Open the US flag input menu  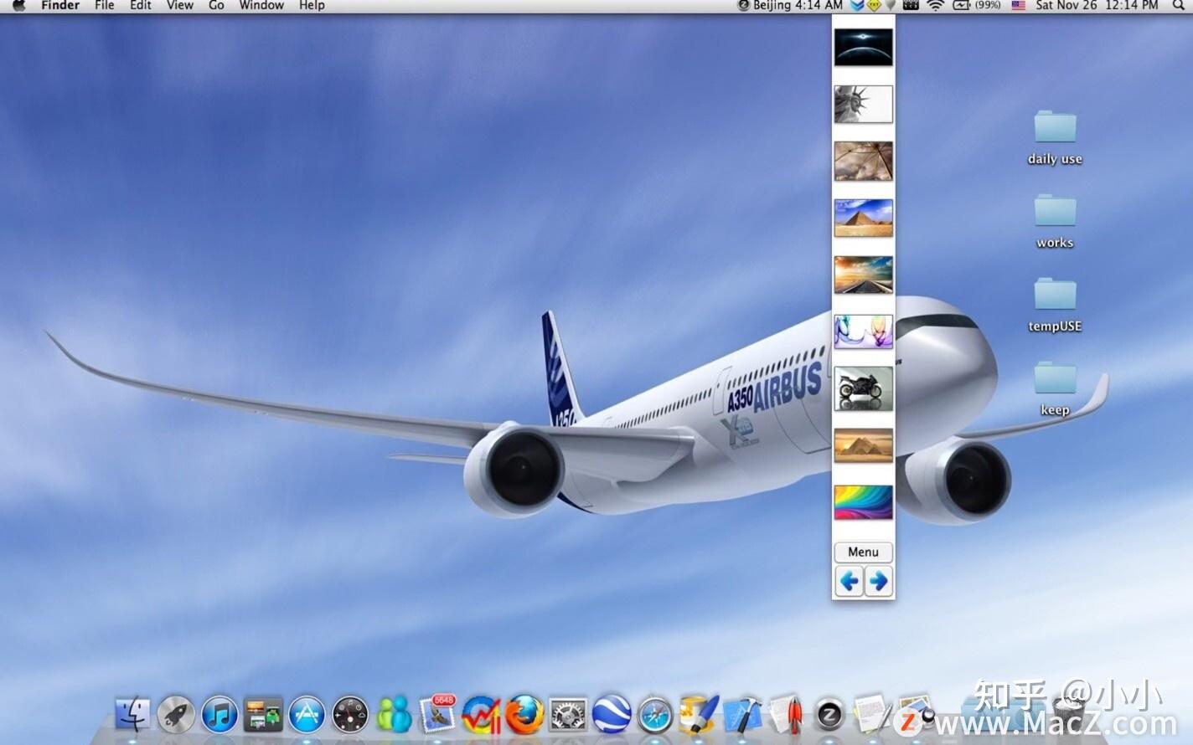[x=1018, y=5]
